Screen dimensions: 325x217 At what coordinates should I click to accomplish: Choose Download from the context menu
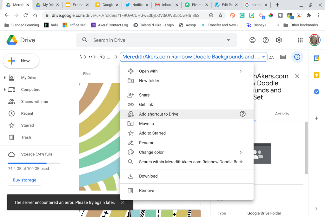tap(148, 176)
